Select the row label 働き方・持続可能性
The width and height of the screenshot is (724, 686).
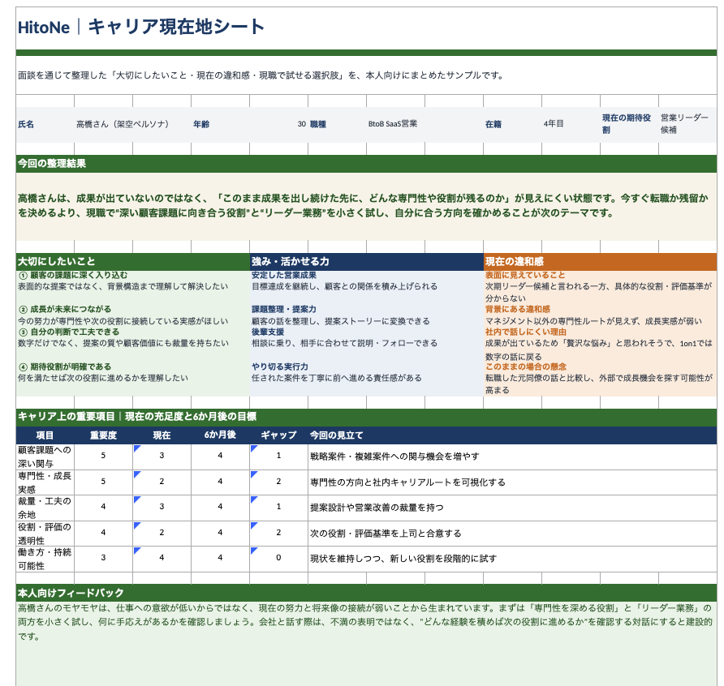point(45,560)
